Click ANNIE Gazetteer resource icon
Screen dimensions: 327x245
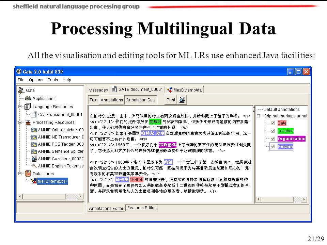click(x=34, y=159)
